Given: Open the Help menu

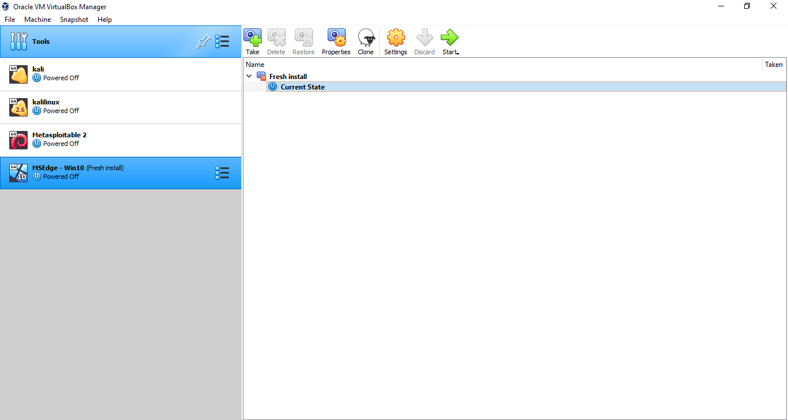Looking at the screenshot, I should click(x=104, y=20).
